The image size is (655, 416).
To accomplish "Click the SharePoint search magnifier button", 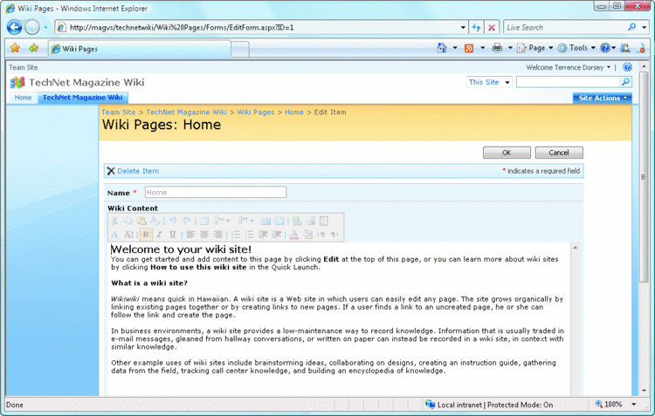I will (626, 82).
